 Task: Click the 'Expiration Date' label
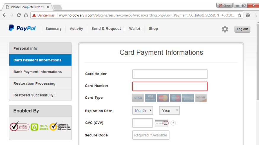coord(99,111)
